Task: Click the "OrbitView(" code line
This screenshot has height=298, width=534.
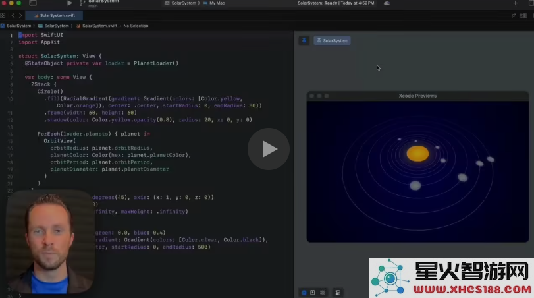Action: pyautogui.click(x=60, y=141)
